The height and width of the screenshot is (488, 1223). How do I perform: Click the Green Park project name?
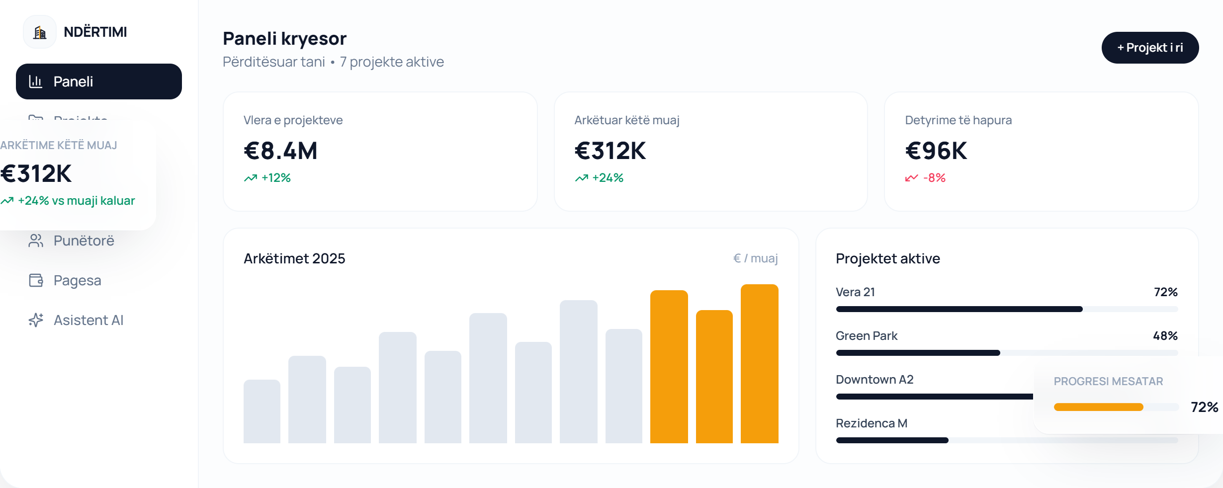point(867,336)
